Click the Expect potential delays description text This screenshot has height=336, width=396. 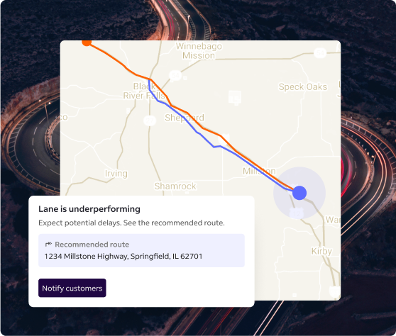(x=131, y=223)
